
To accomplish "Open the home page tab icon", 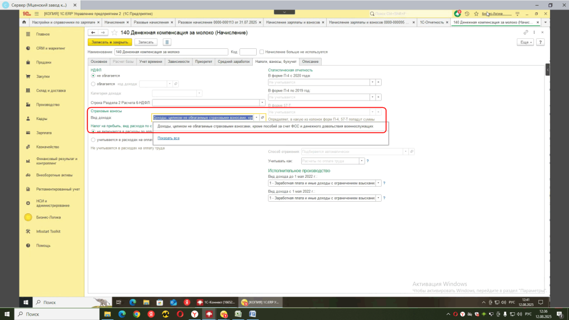I will [x=24, y=22].
